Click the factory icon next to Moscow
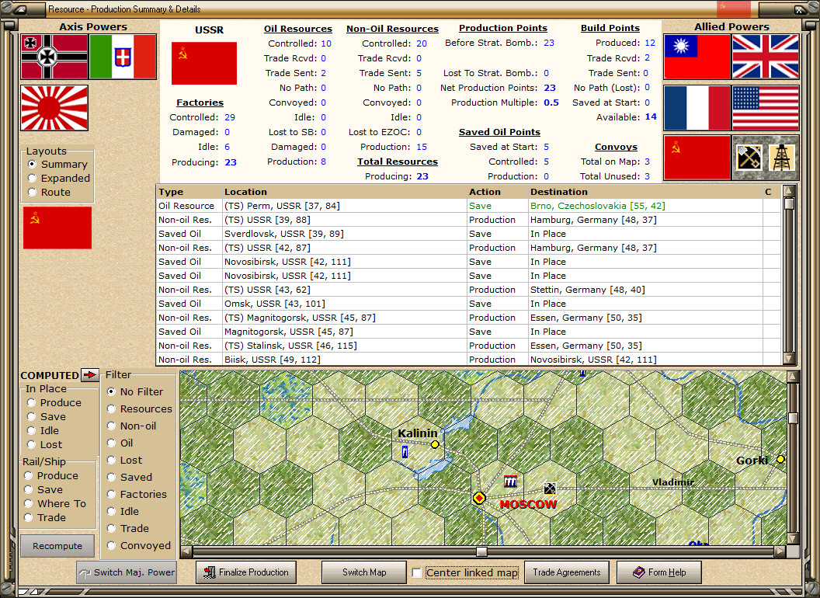The width and height of the screenshot is (820, 598). (511, 482)
